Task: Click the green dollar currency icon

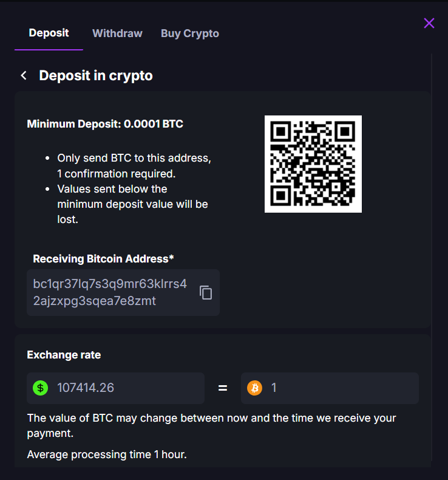Action: (x=40, y=388)
